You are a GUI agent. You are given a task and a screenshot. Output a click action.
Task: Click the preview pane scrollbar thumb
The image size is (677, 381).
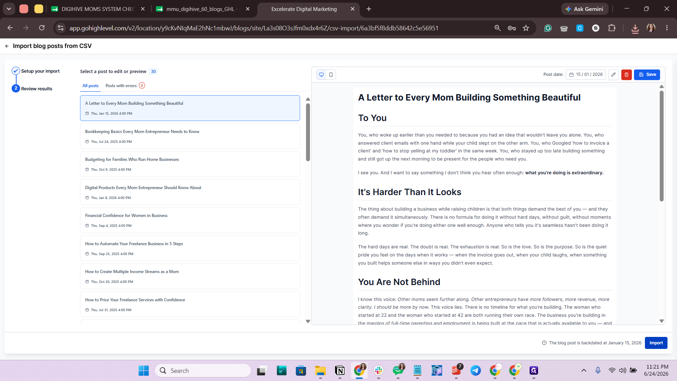pyautogui.click(x=661, y=146)
